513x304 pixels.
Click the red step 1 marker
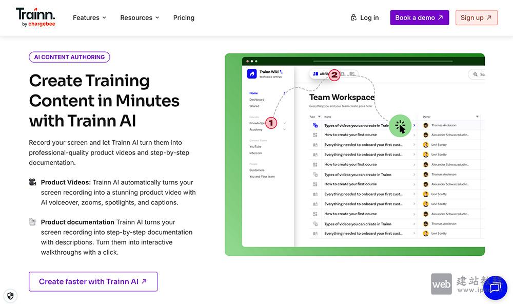[271, 123]
